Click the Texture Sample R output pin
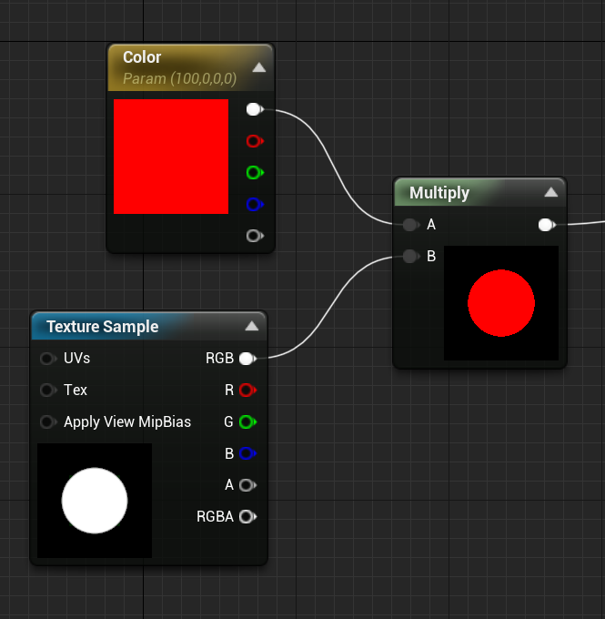 [x=247, y=390]
